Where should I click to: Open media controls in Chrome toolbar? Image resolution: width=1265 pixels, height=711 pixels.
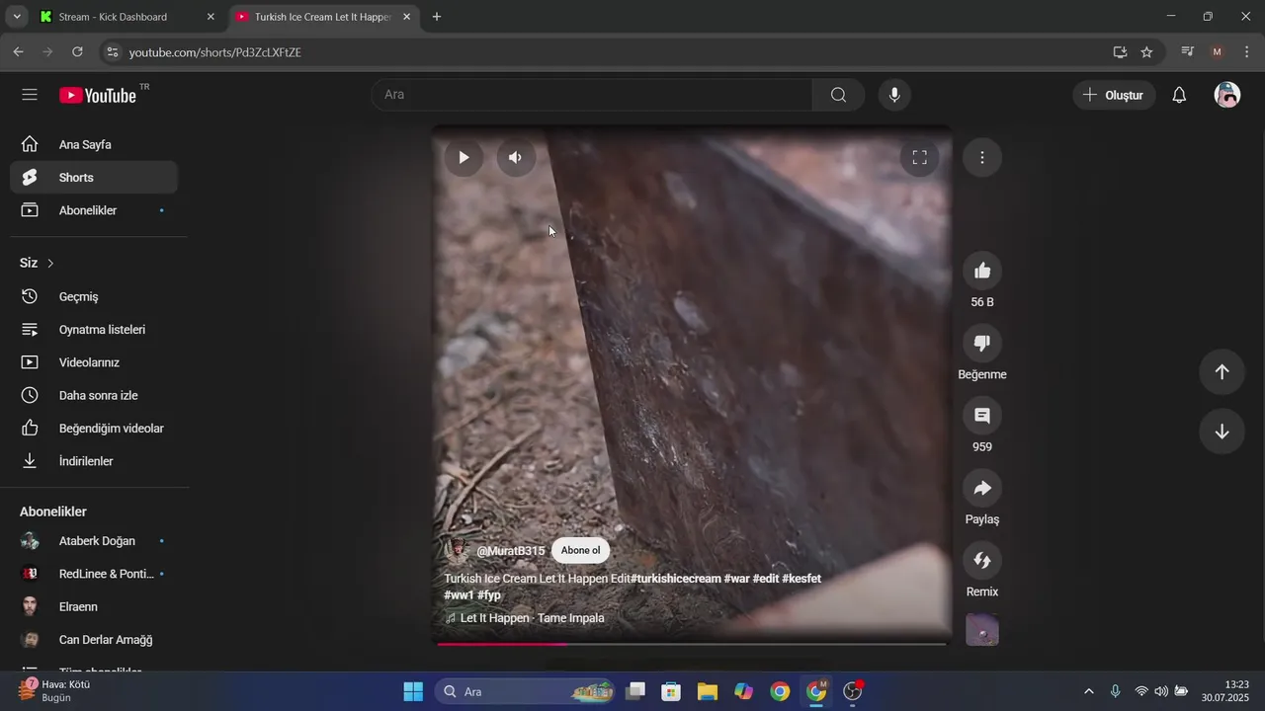tap(1188, 51)
